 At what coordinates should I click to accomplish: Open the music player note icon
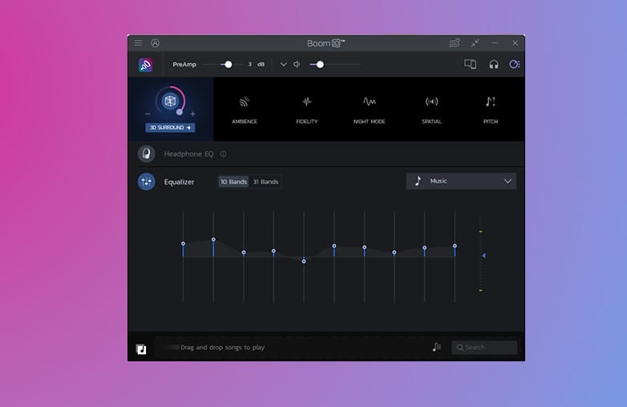pos(141,349)
